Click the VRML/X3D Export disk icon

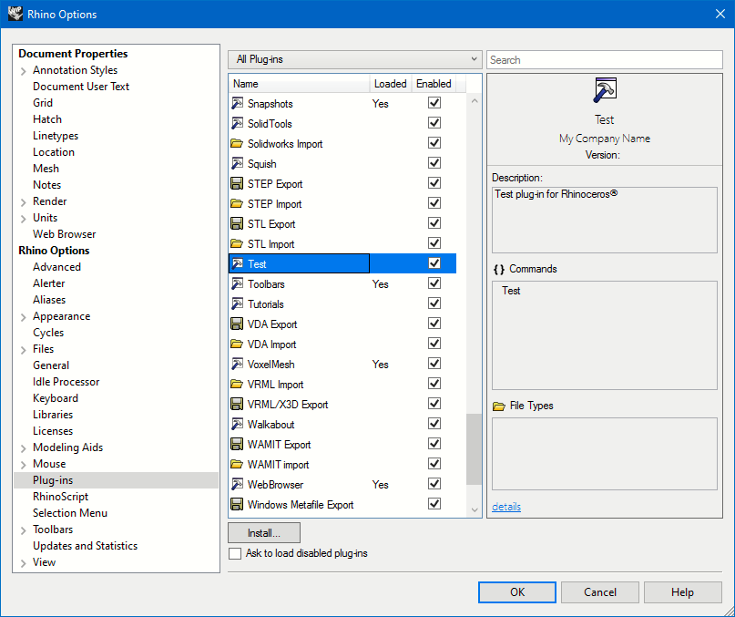pos(237,405)
